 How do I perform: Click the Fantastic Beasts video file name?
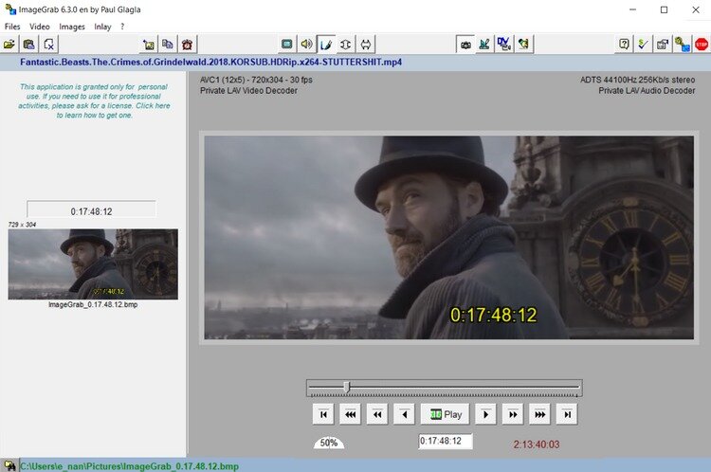[x=210, y=63]
